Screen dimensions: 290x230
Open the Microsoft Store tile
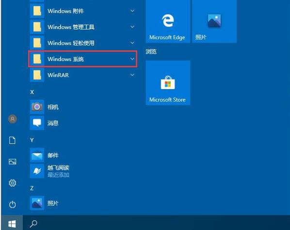click(168, 83)
